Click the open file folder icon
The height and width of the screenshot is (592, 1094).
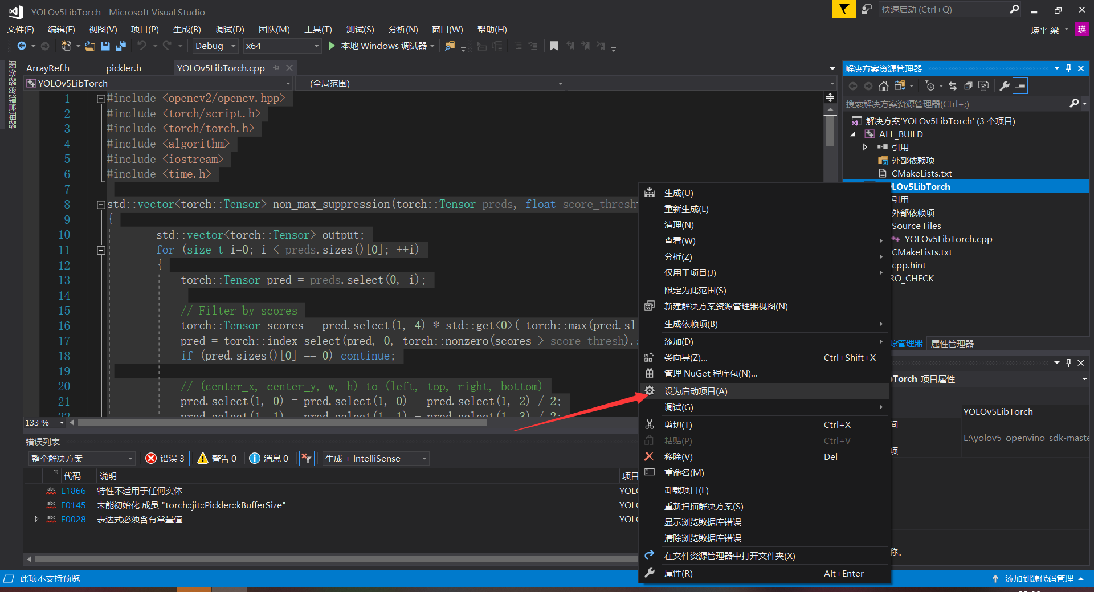point(90,46)
